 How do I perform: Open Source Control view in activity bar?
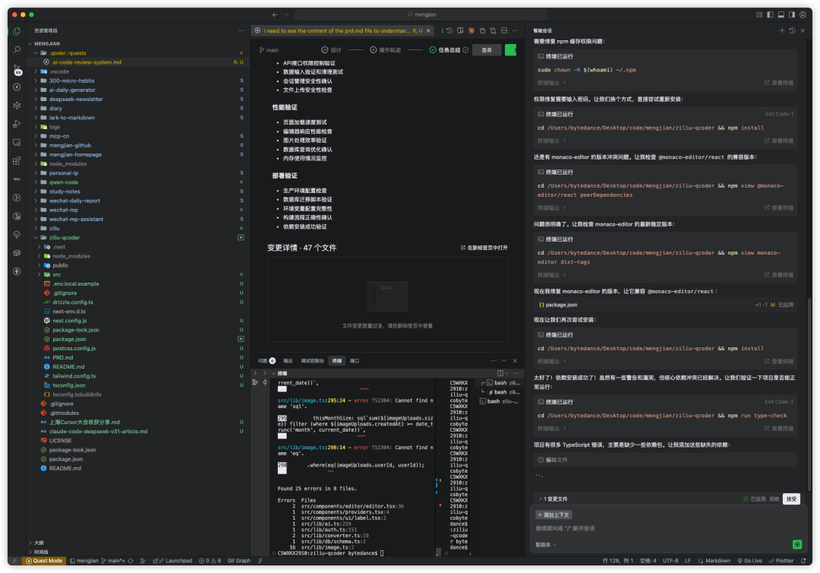[x=17, y=68]
